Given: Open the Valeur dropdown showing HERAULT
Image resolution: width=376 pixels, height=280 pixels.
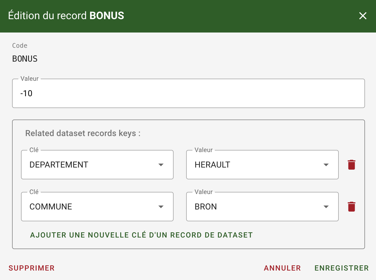Looking at the screenshot, I should coord(257,165).
